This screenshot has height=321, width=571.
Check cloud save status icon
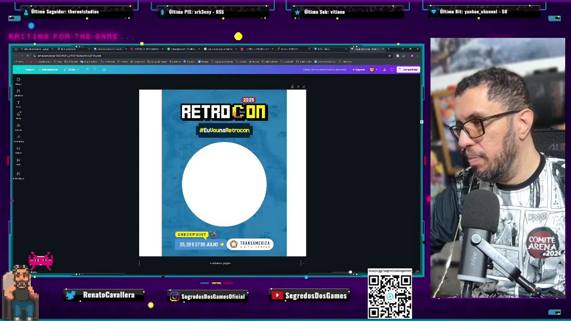click(x=104, y=70)
